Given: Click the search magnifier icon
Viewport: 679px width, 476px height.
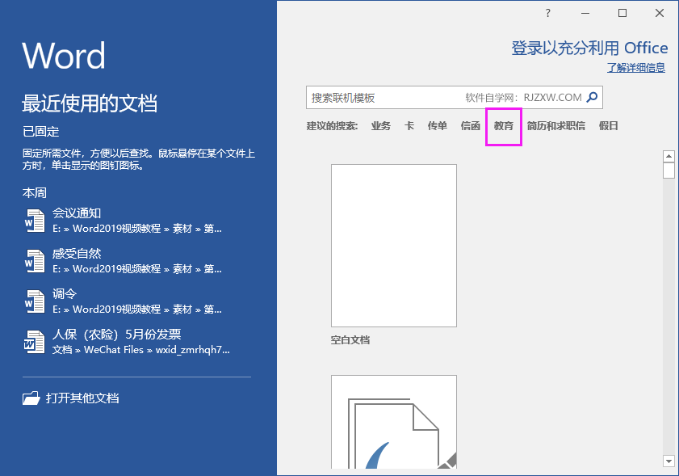Looking at the screenshot, I should pos(593,97).
